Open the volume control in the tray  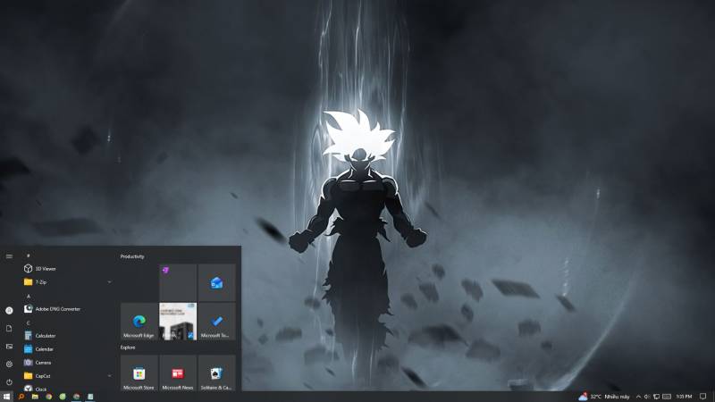(x=647, y=397)
